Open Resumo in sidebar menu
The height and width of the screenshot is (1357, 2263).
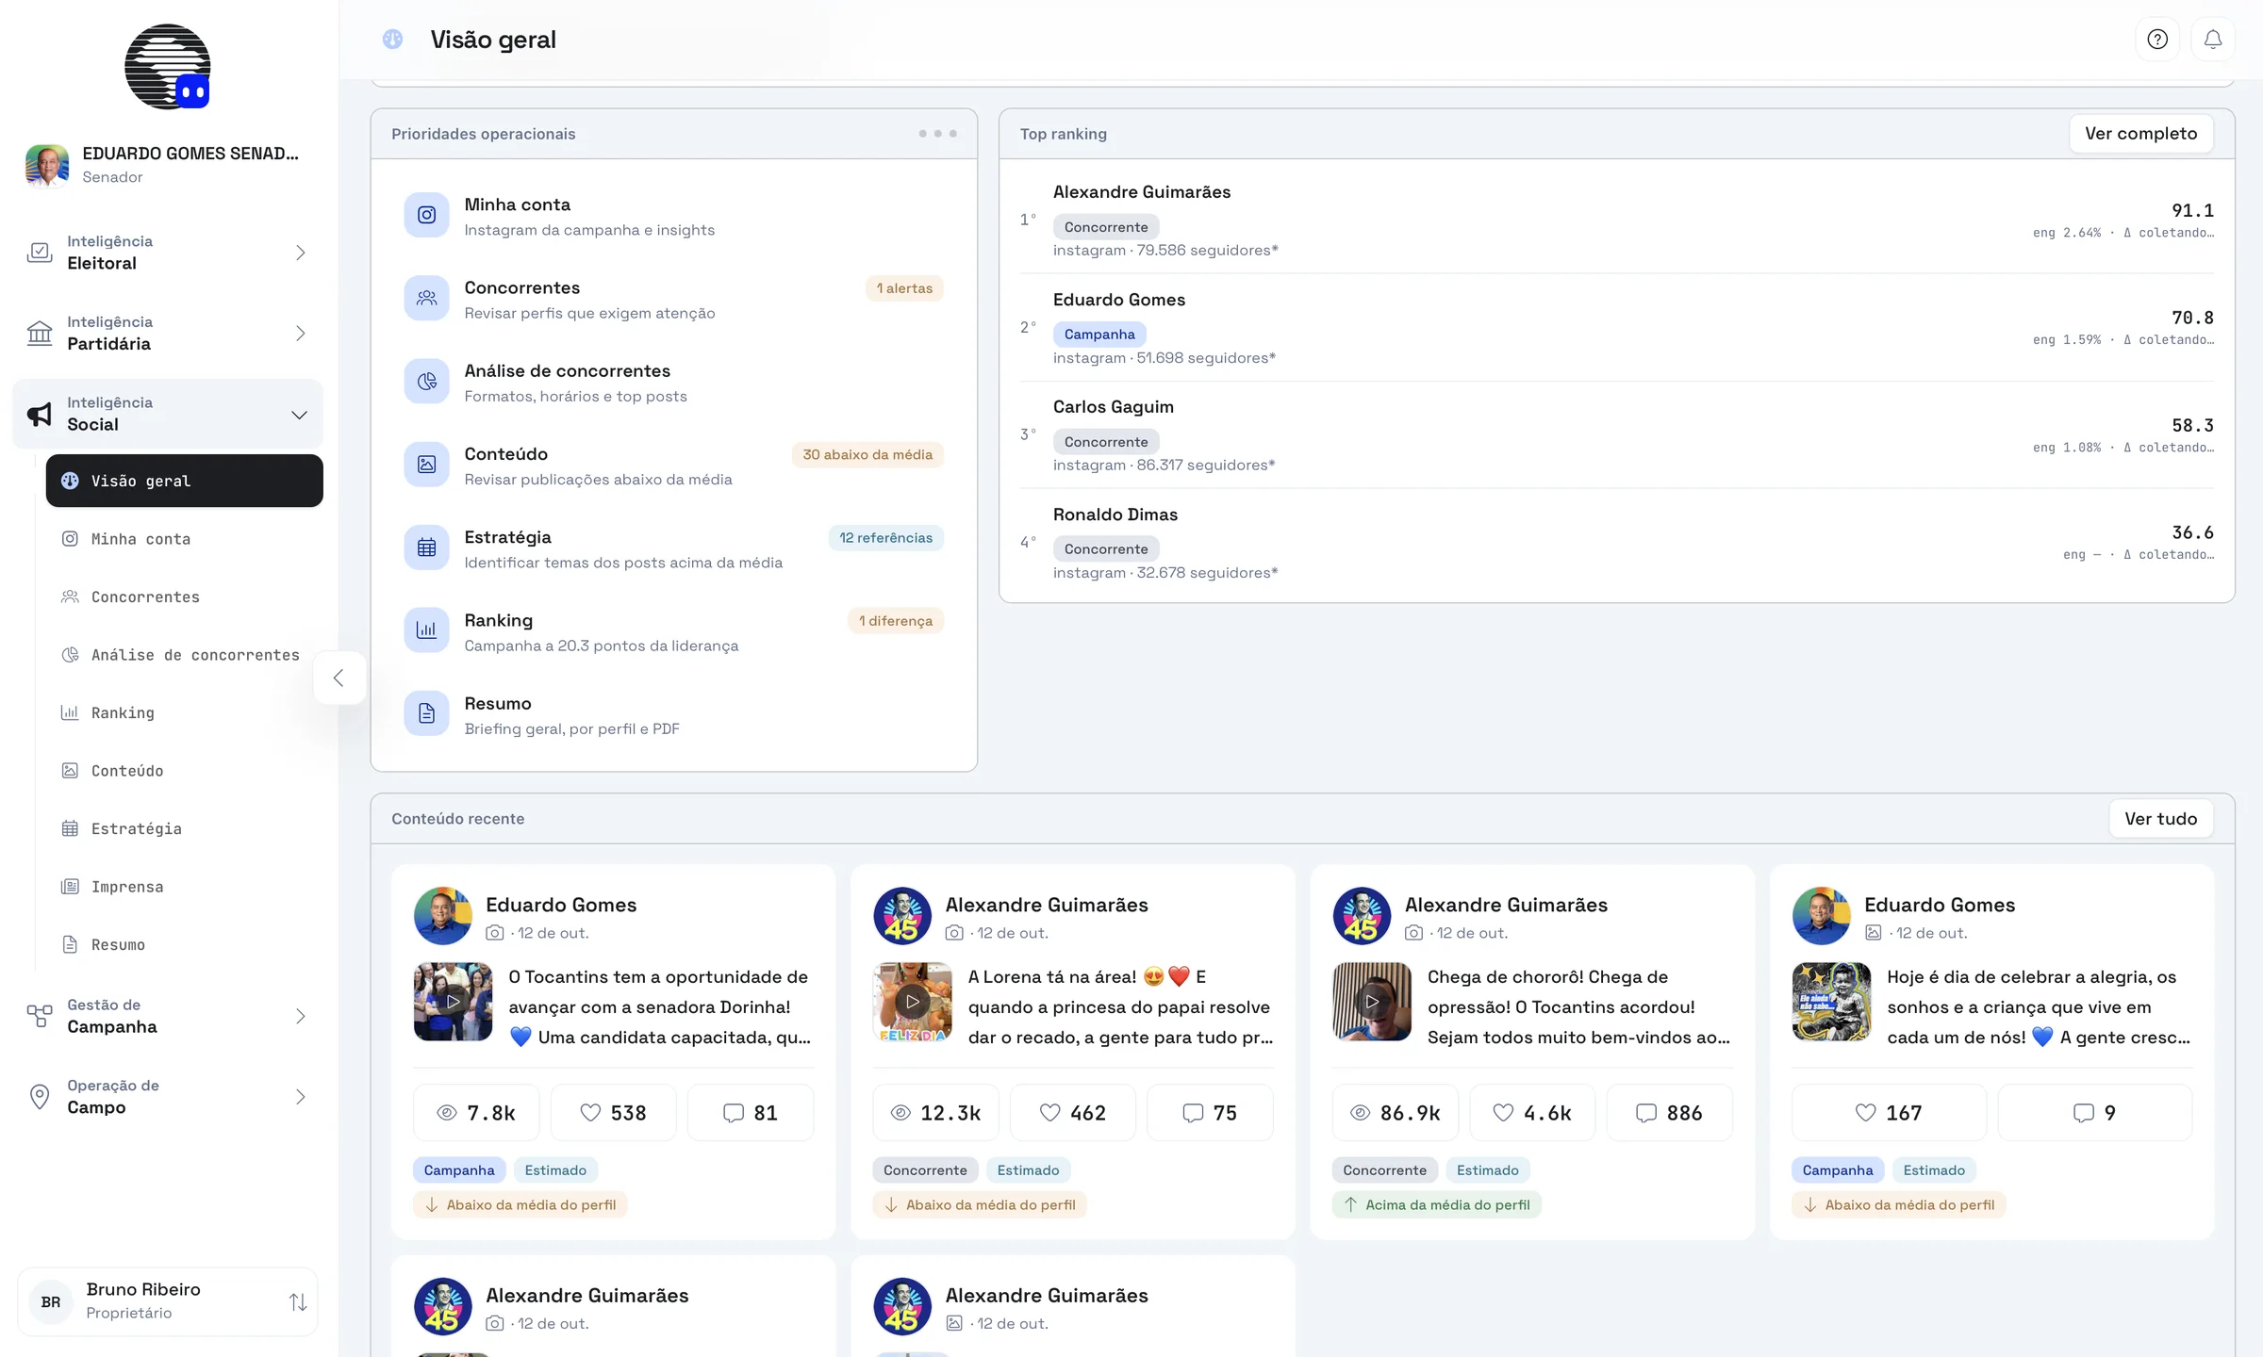184,945
